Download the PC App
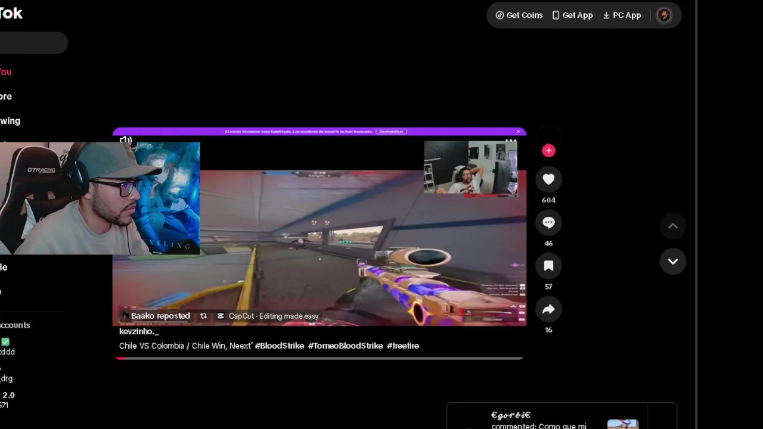763x429 pixels. (x=621, y=15)
